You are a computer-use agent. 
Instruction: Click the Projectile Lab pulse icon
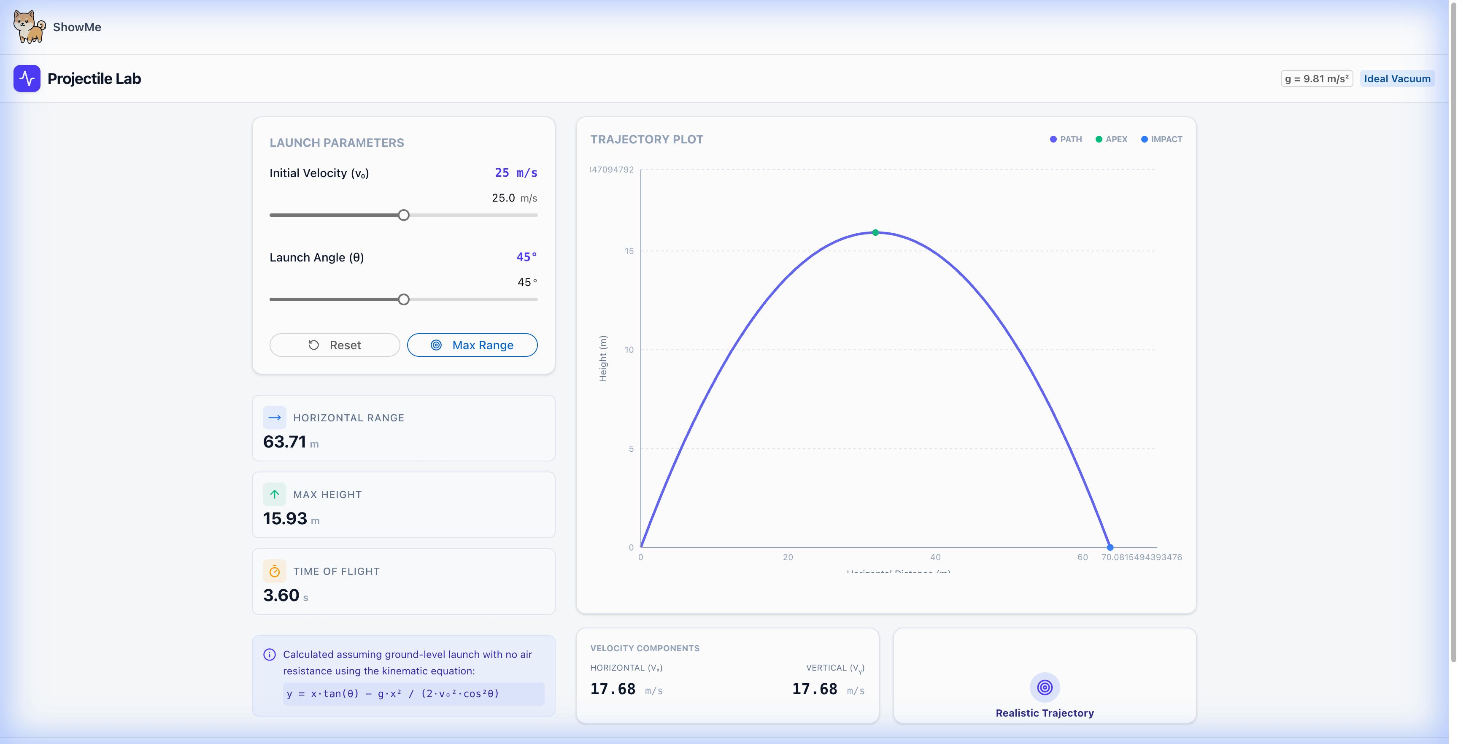(x=27, y=78)
